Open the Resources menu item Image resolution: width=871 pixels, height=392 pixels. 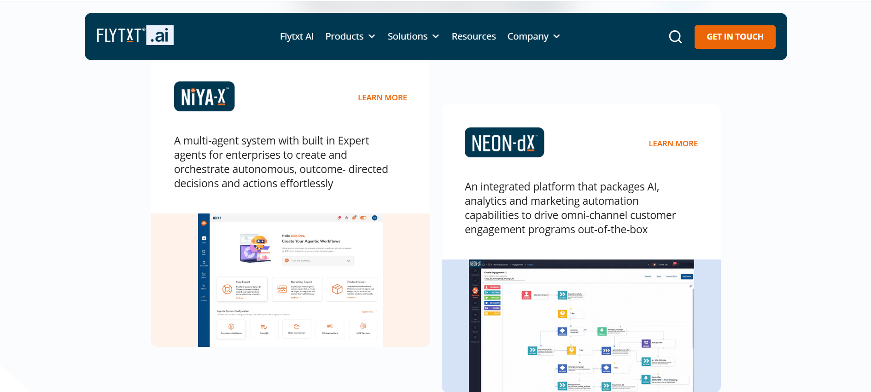pos(473,36)
